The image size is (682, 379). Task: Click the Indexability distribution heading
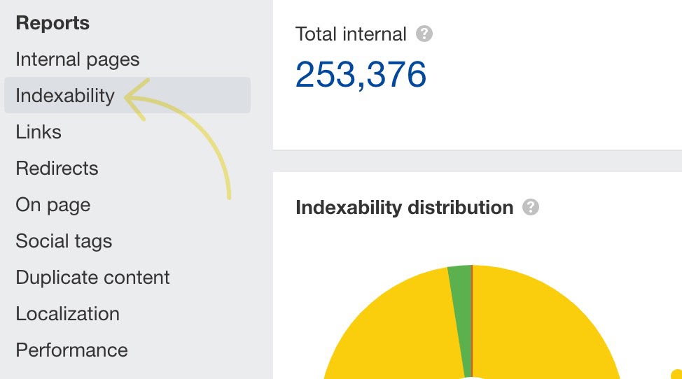[404, 208]
